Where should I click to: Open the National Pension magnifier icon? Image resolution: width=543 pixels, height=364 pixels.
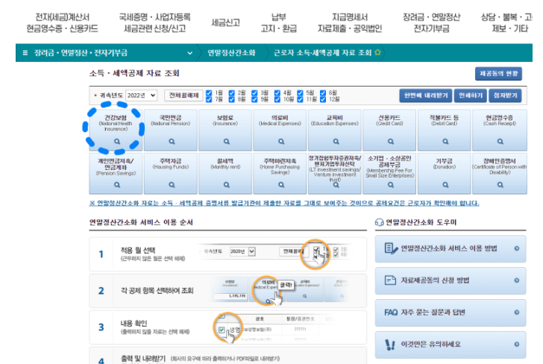pyautogui.click(x=172, y=141)
